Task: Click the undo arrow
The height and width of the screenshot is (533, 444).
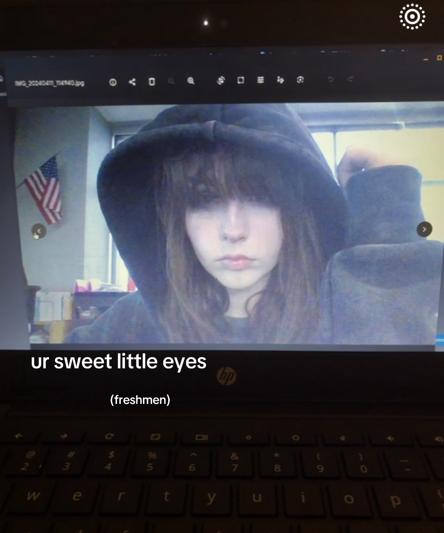Action: 331,79
